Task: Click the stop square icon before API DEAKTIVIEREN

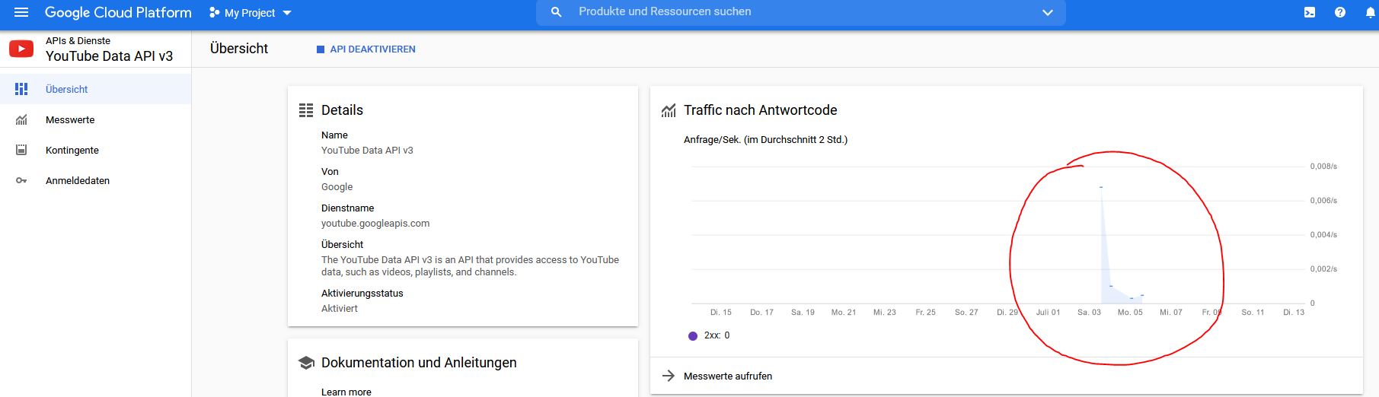Action: [x=321, y=49]
